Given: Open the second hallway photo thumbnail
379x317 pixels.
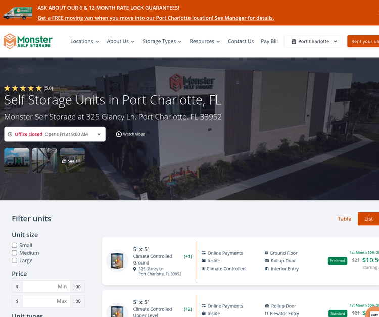Looking at the screenshot, I should point(44,161).
